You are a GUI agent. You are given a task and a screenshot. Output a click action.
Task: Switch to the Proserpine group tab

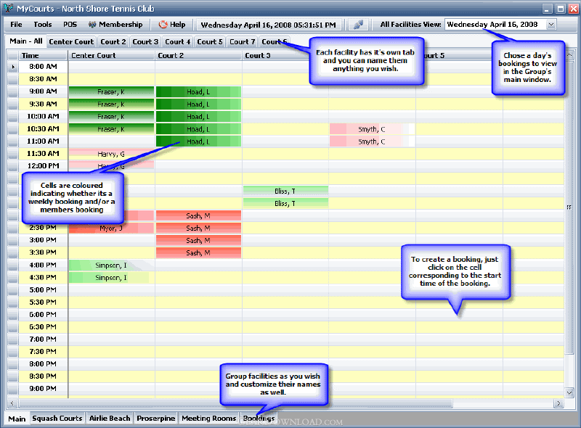tap(156, 418)
